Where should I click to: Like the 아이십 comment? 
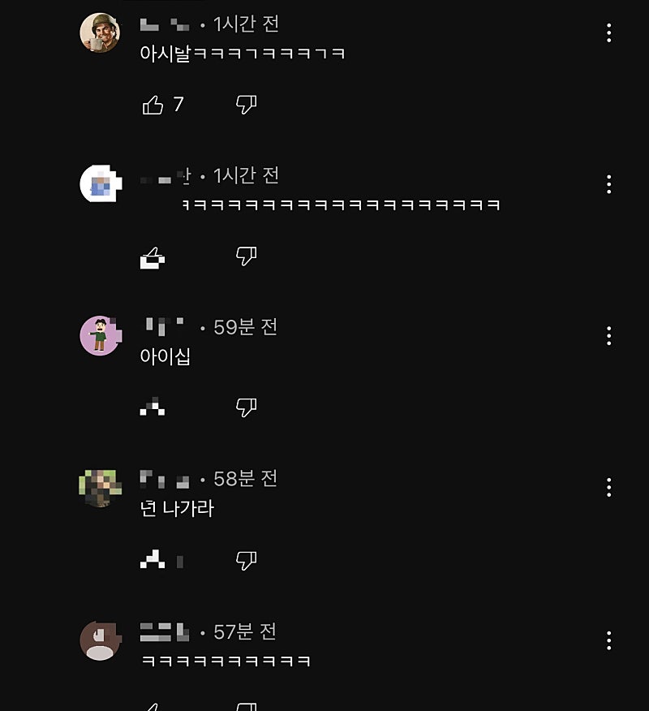pos(153,408)
